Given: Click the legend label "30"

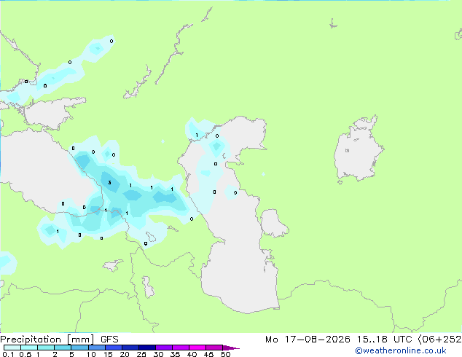Looking at the screenshot, I should pos(158,354).
